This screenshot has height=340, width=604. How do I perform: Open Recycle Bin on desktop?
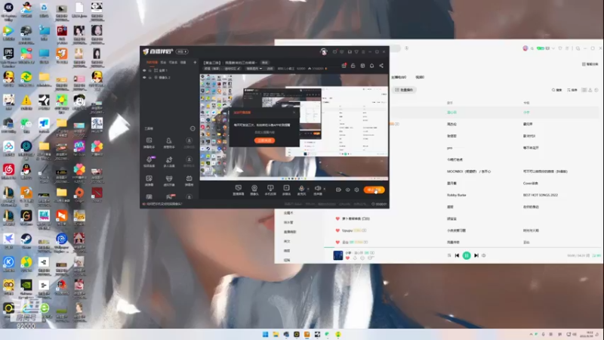(x=44, y=10)
